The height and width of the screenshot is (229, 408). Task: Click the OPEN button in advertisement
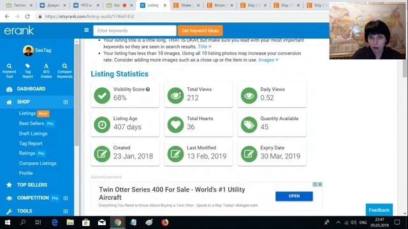294,197
